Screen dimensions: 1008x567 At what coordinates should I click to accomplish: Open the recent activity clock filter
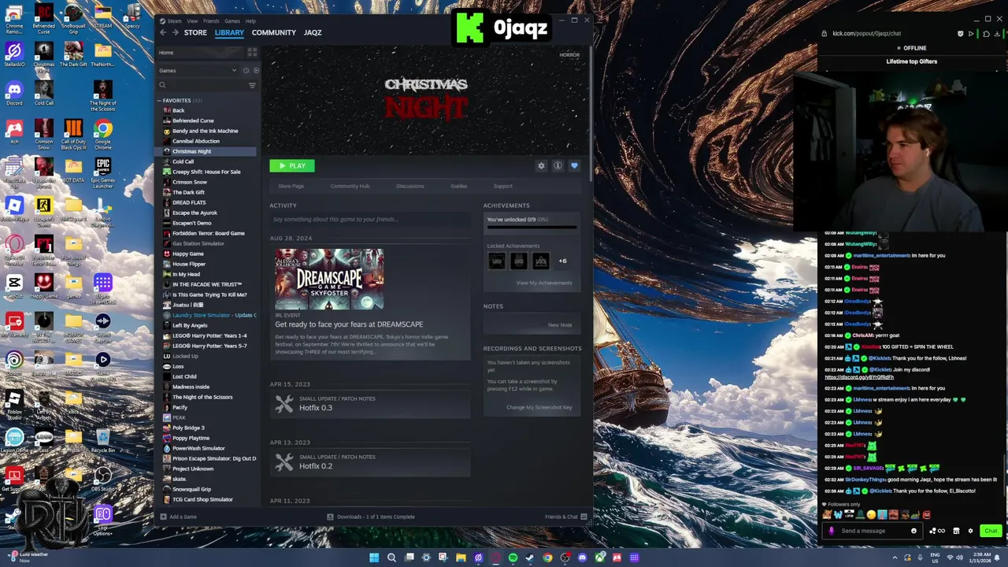pos(246,71)
